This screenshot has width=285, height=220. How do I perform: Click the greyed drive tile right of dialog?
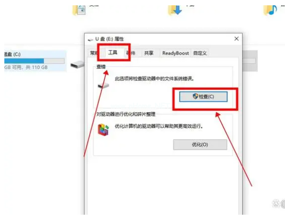click(250, 61)
